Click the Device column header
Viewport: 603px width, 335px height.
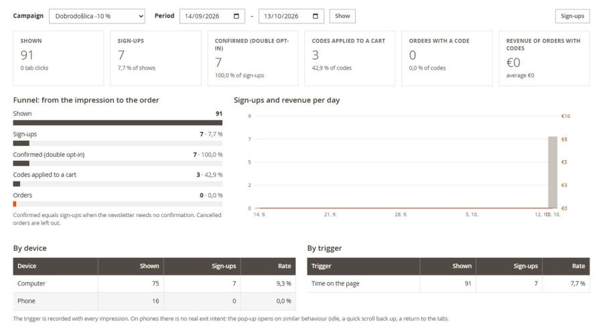click(x=56, y=266)
